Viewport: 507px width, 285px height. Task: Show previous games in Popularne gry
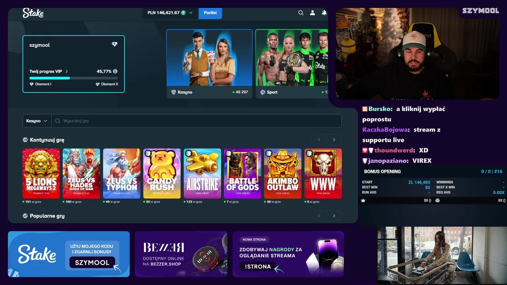pyautogui.click(x=319, y=216)
